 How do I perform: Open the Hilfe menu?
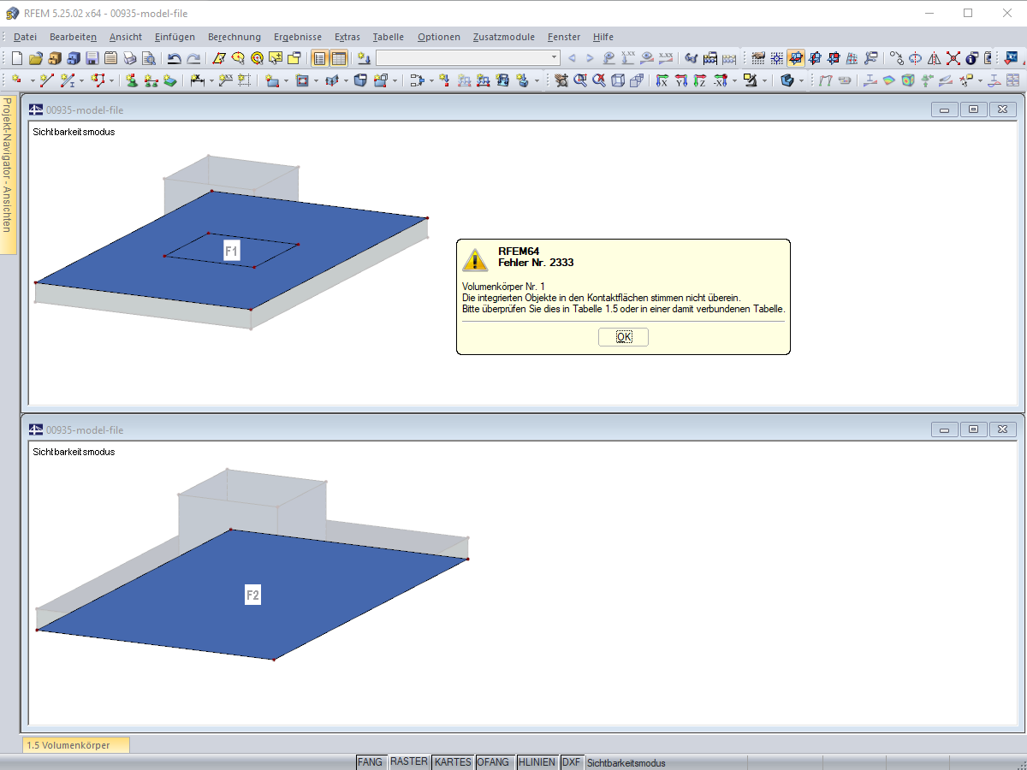603,37
